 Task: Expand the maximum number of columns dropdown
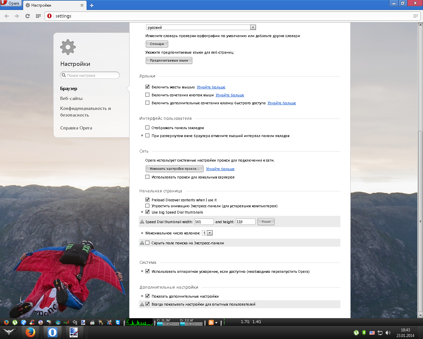[210, 233]
